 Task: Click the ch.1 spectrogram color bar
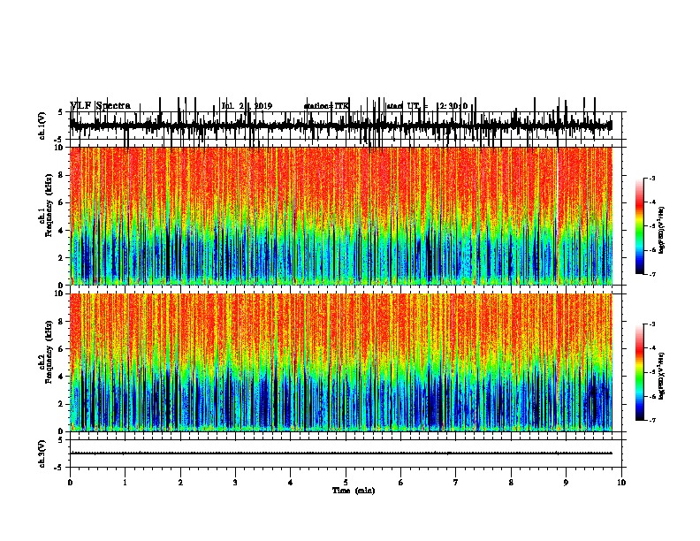coord(640,226)
